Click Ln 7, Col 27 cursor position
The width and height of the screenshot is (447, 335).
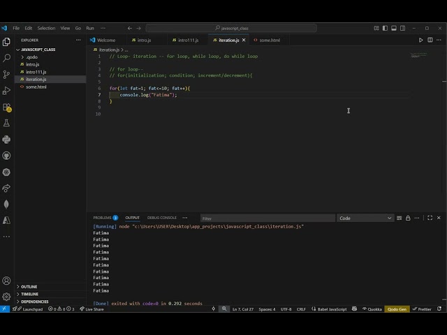point(243,309)
